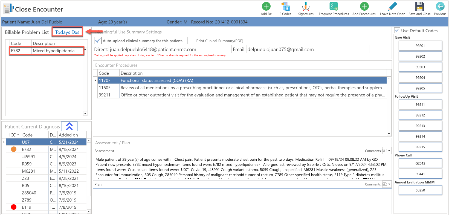Select diagnosis row U071 added 5/21/2024
This screenshot has width=449, height=216.
pos(47,142)
